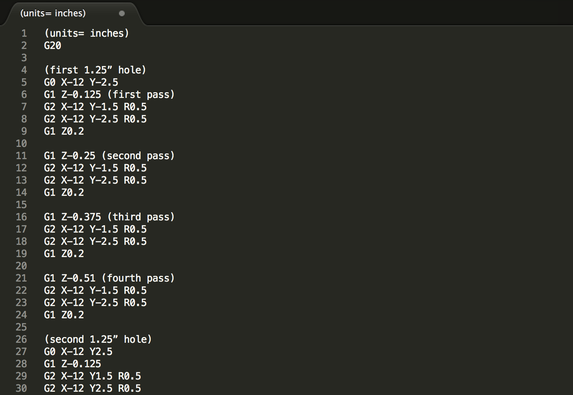Click gutter line number 20
Image resolution: width=573 pixels, height=395 pixels.
tap(21, 266)
